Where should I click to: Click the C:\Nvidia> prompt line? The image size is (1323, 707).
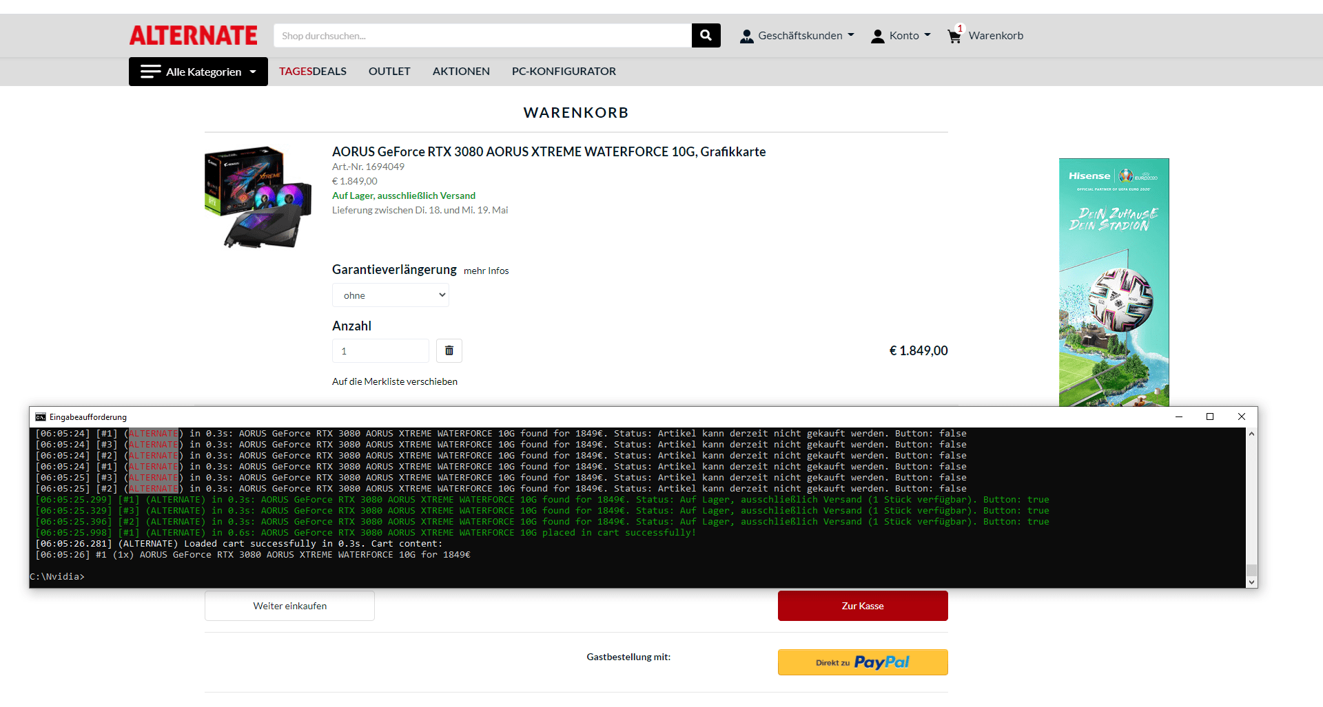point(57,577)
